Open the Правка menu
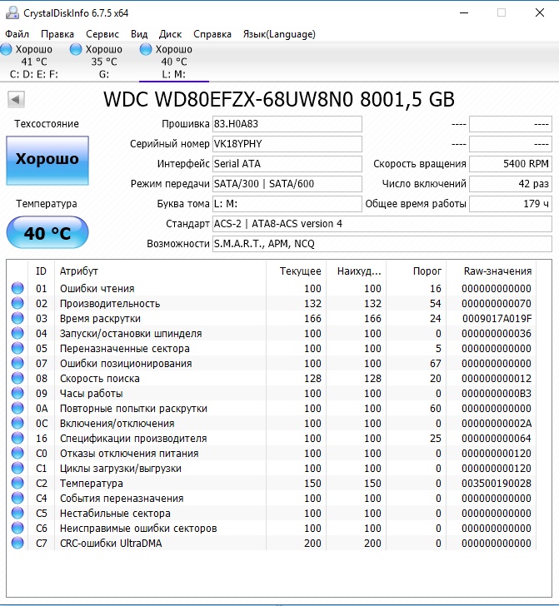Image resolution: width=559 pixels, height=606 pixels. (x=57, y=34)
